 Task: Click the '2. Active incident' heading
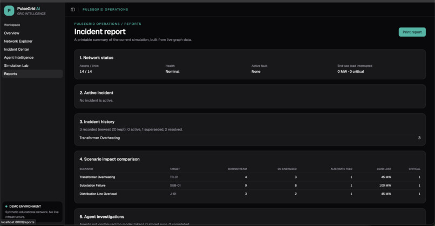pos(96,93)
